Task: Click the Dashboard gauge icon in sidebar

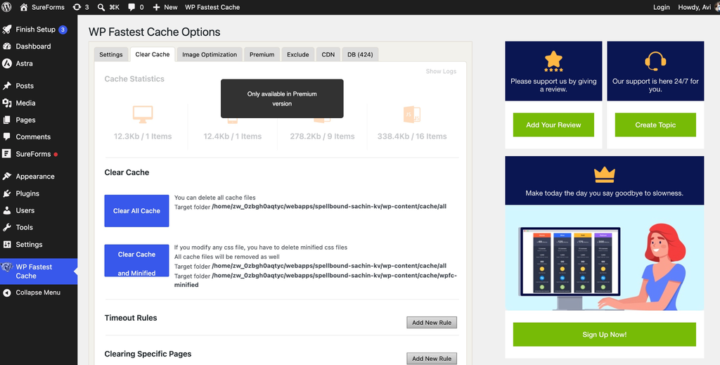Action: [x=7, y=46]
